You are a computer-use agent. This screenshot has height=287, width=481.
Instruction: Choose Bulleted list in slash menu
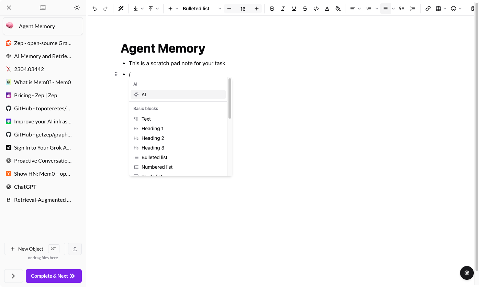click(x=178, y=157)
